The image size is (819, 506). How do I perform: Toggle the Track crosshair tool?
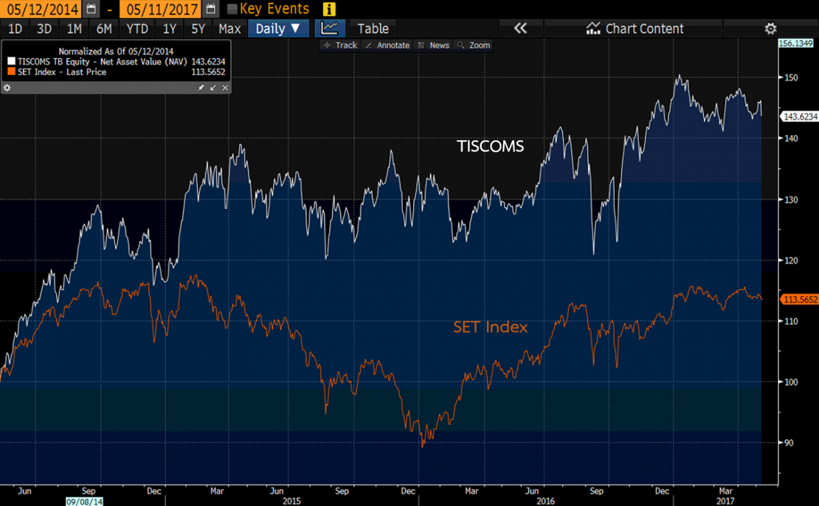341,45
